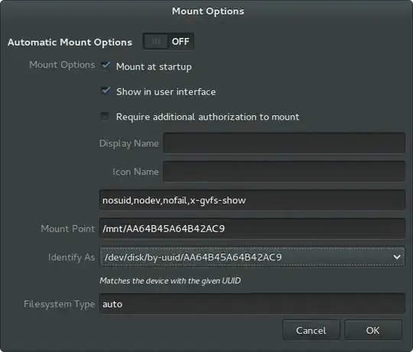Click the Matches the device UUID hint text

coord(170,280)
